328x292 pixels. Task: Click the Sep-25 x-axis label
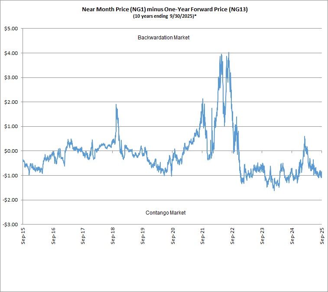pos(322,236)
